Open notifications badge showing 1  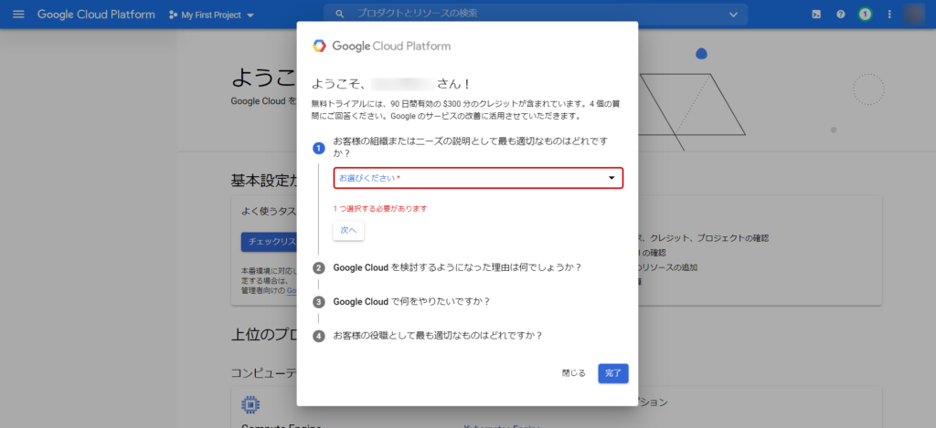(x=865, y=15)
